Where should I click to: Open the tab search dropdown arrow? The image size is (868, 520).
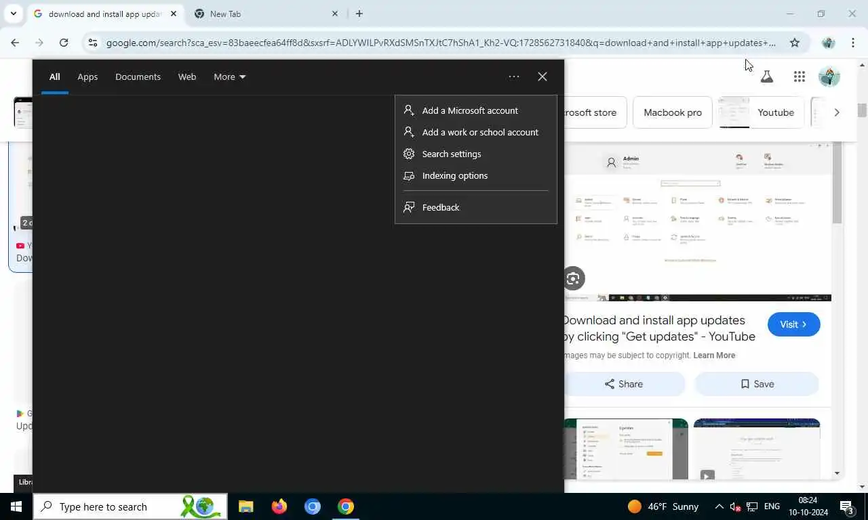click(x=13, y=14)
